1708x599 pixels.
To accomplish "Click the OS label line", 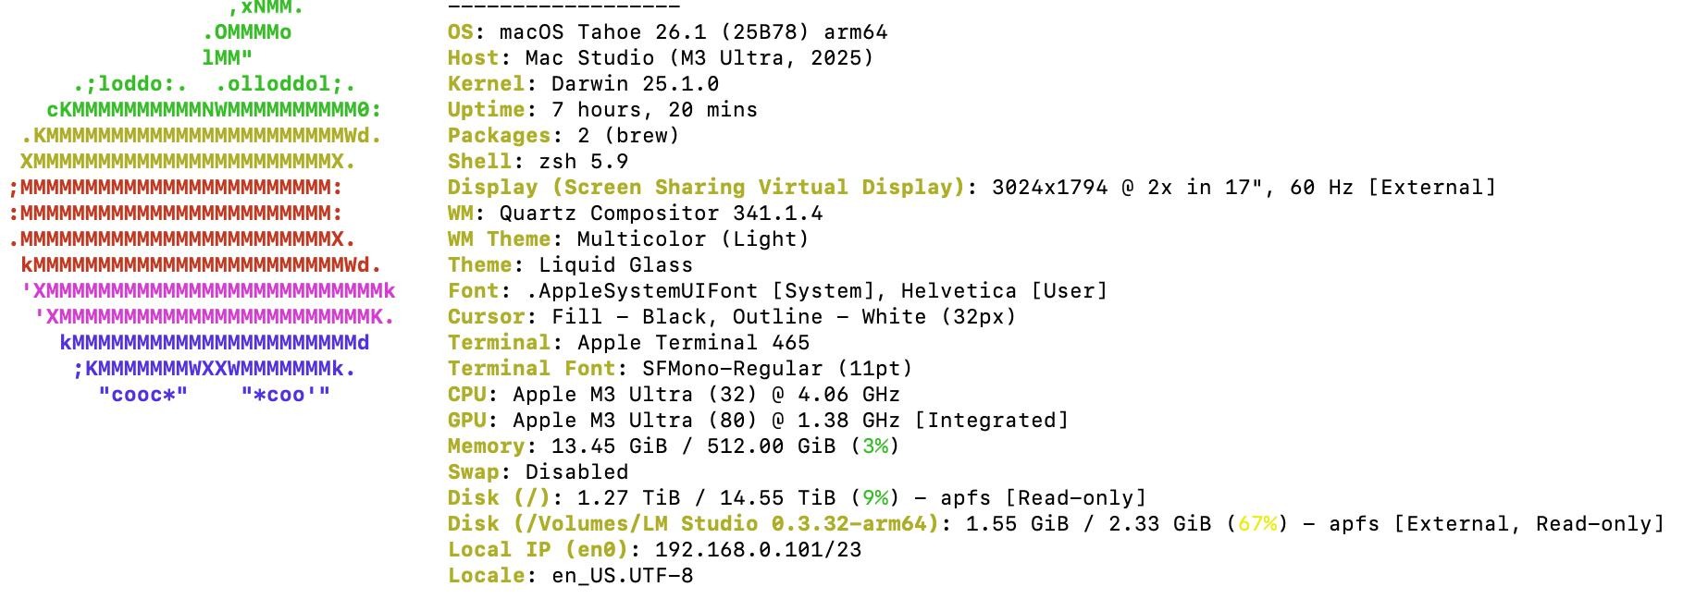I will (667, 32).
